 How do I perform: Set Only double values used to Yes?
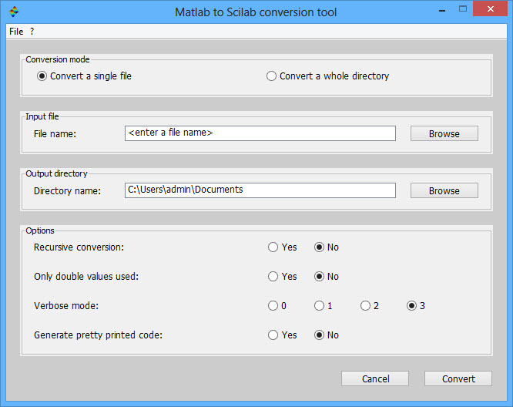point(283,277)
